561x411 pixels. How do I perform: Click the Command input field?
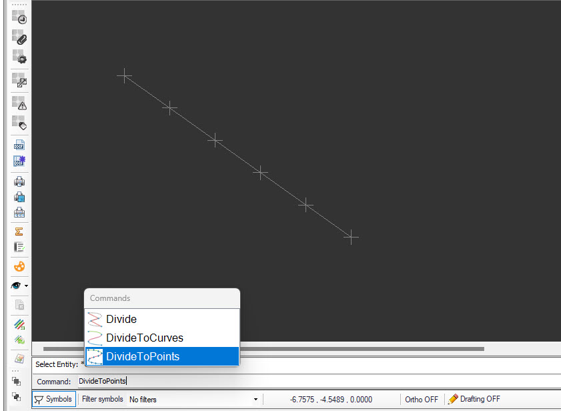pos(318,381)
